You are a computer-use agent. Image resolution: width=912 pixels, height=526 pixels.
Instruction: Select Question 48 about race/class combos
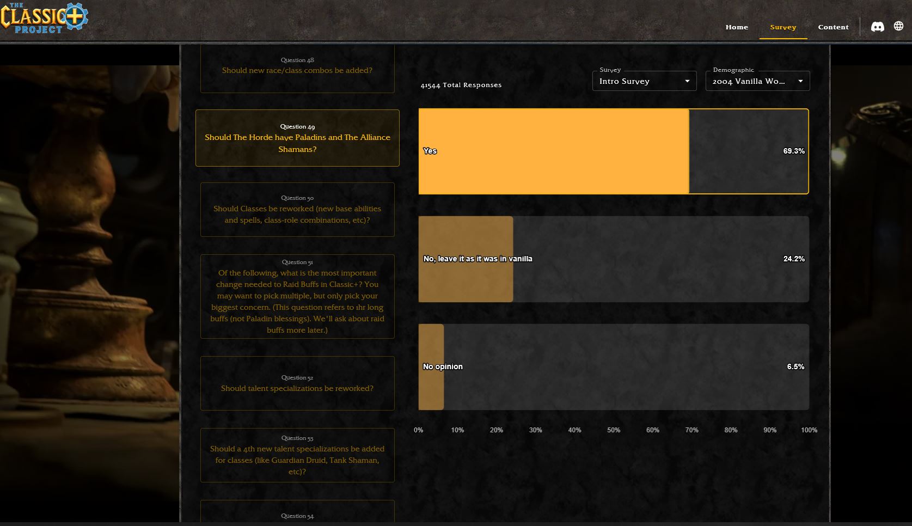[297, 69]
